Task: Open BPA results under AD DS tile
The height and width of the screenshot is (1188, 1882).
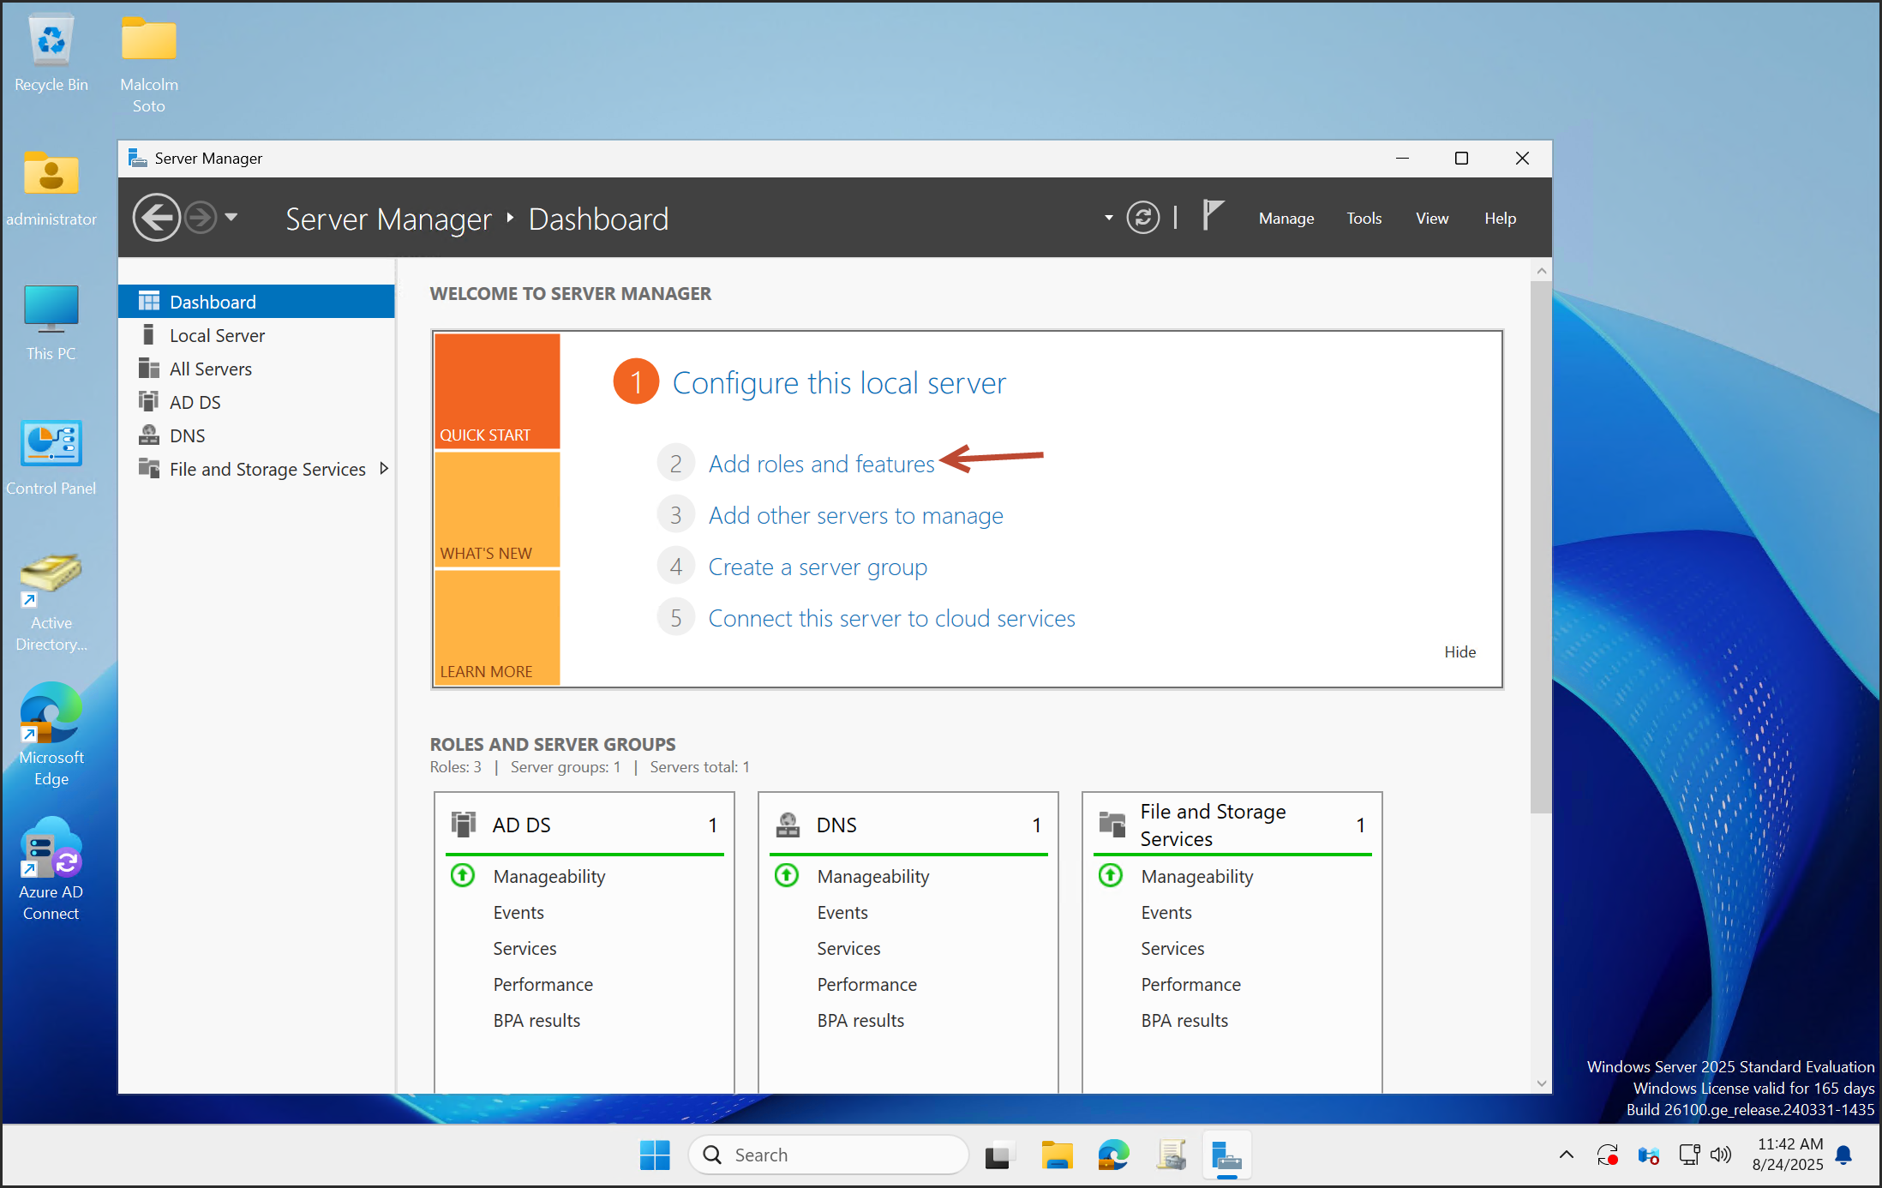Action: coord(536,1021)
